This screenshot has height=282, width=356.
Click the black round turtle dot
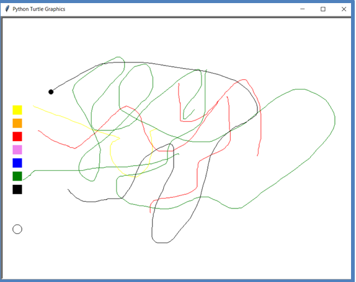(x=51, y=92)
